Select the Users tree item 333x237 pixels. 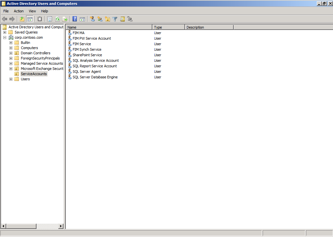(25, 79)
